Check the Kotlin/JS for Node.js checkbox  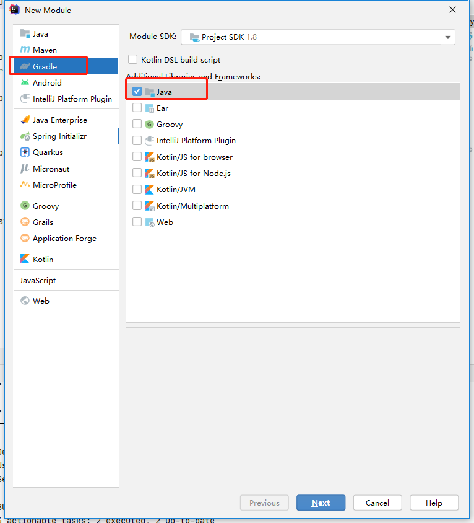pos(137,173)
